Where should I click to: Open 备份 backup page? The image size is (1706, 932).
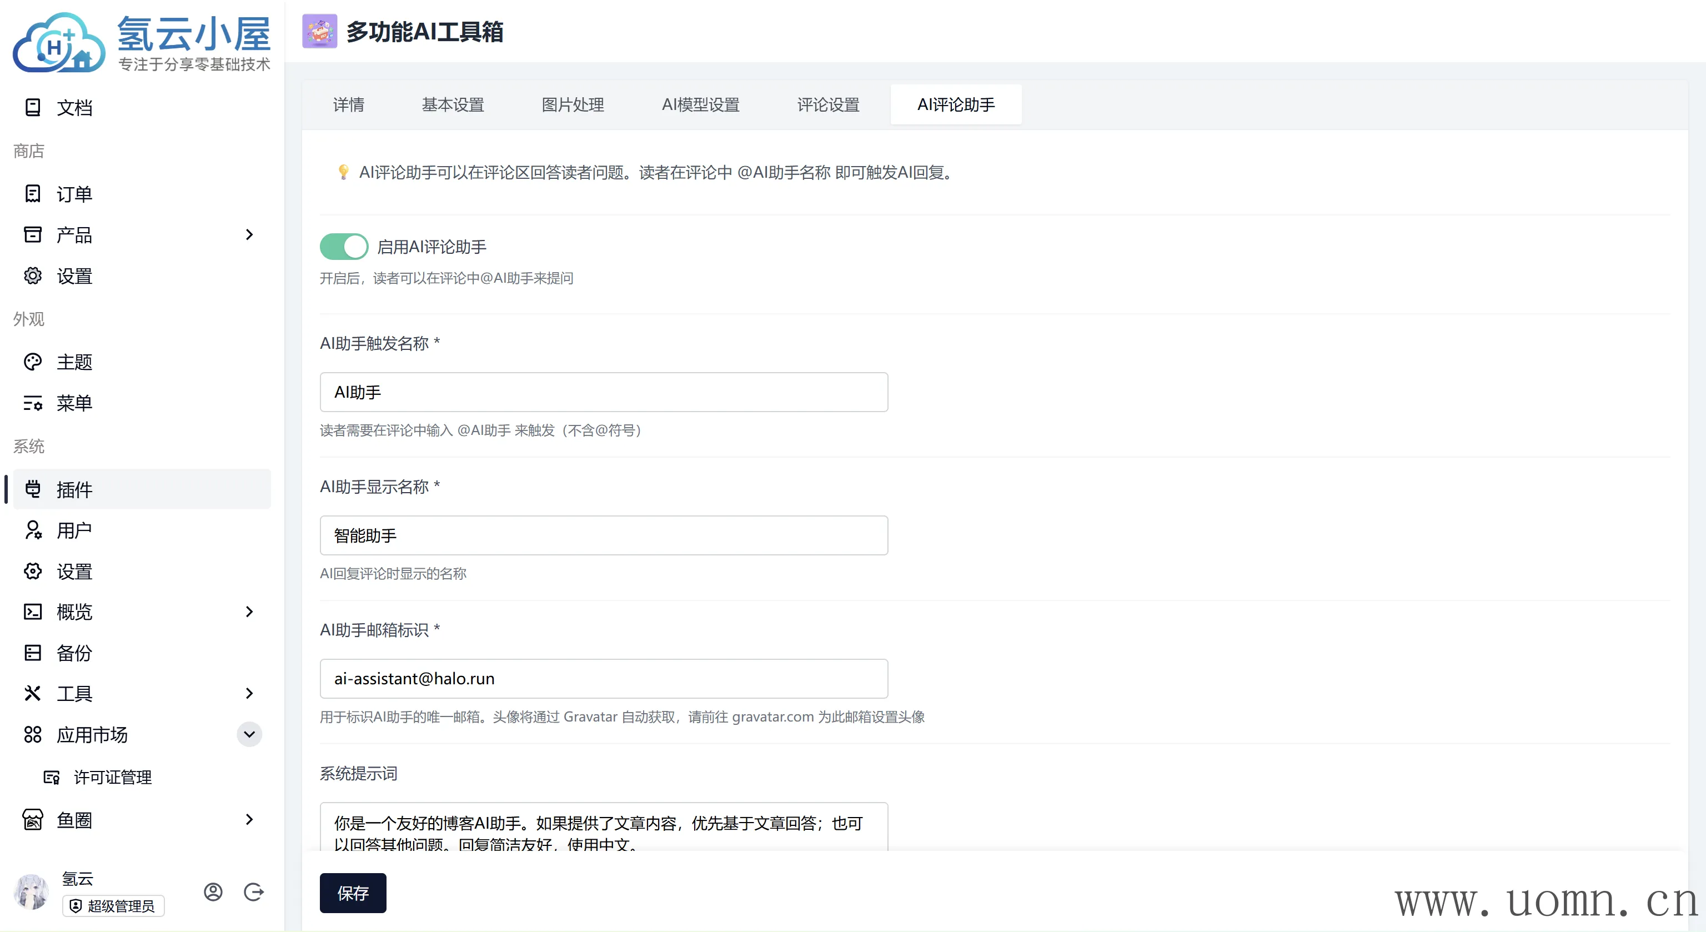(x=74, y=653)
